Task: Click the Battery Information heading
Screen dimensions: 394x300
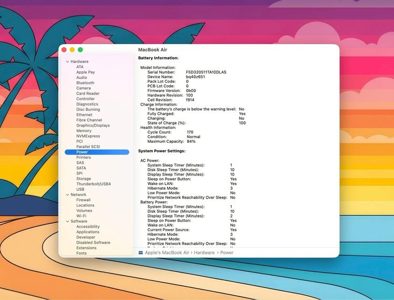Action: coord(158,58)
